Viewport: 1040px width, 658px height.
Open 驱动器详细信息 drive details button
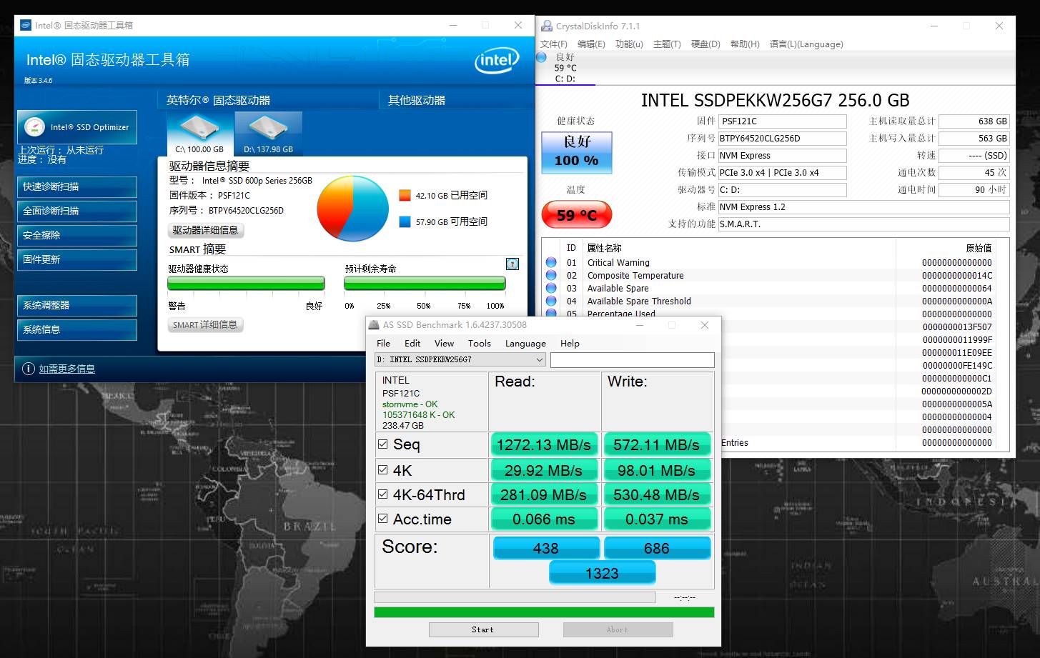point(206,230)
